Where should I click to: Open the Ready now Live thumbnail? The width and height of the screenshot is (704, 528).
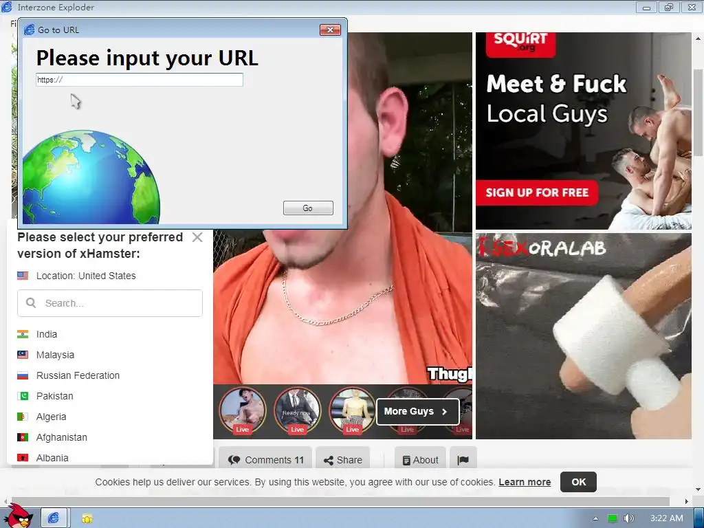297,411
